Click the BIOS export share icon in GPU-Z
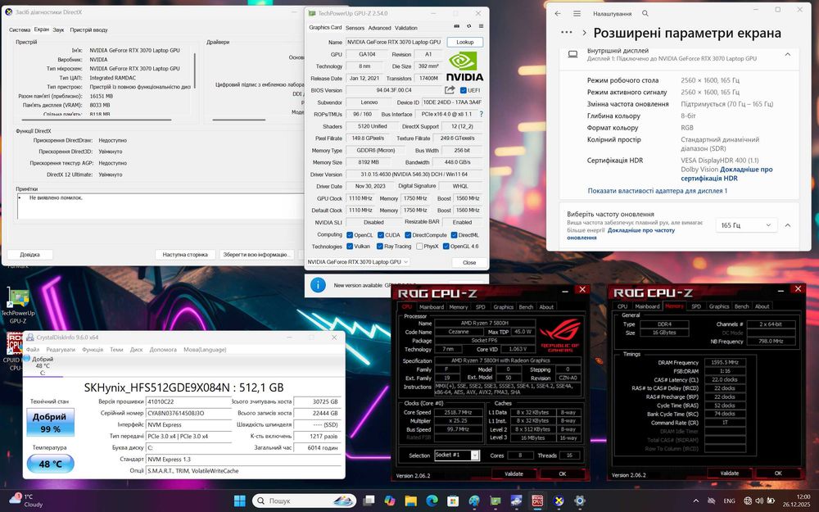 (450, 90)
